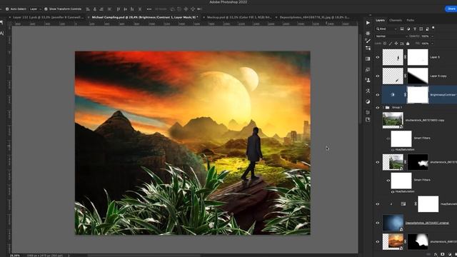Viewport: 457px width, 257px height.
Task: Open the Layers panel tab
Action: [380, 21]
